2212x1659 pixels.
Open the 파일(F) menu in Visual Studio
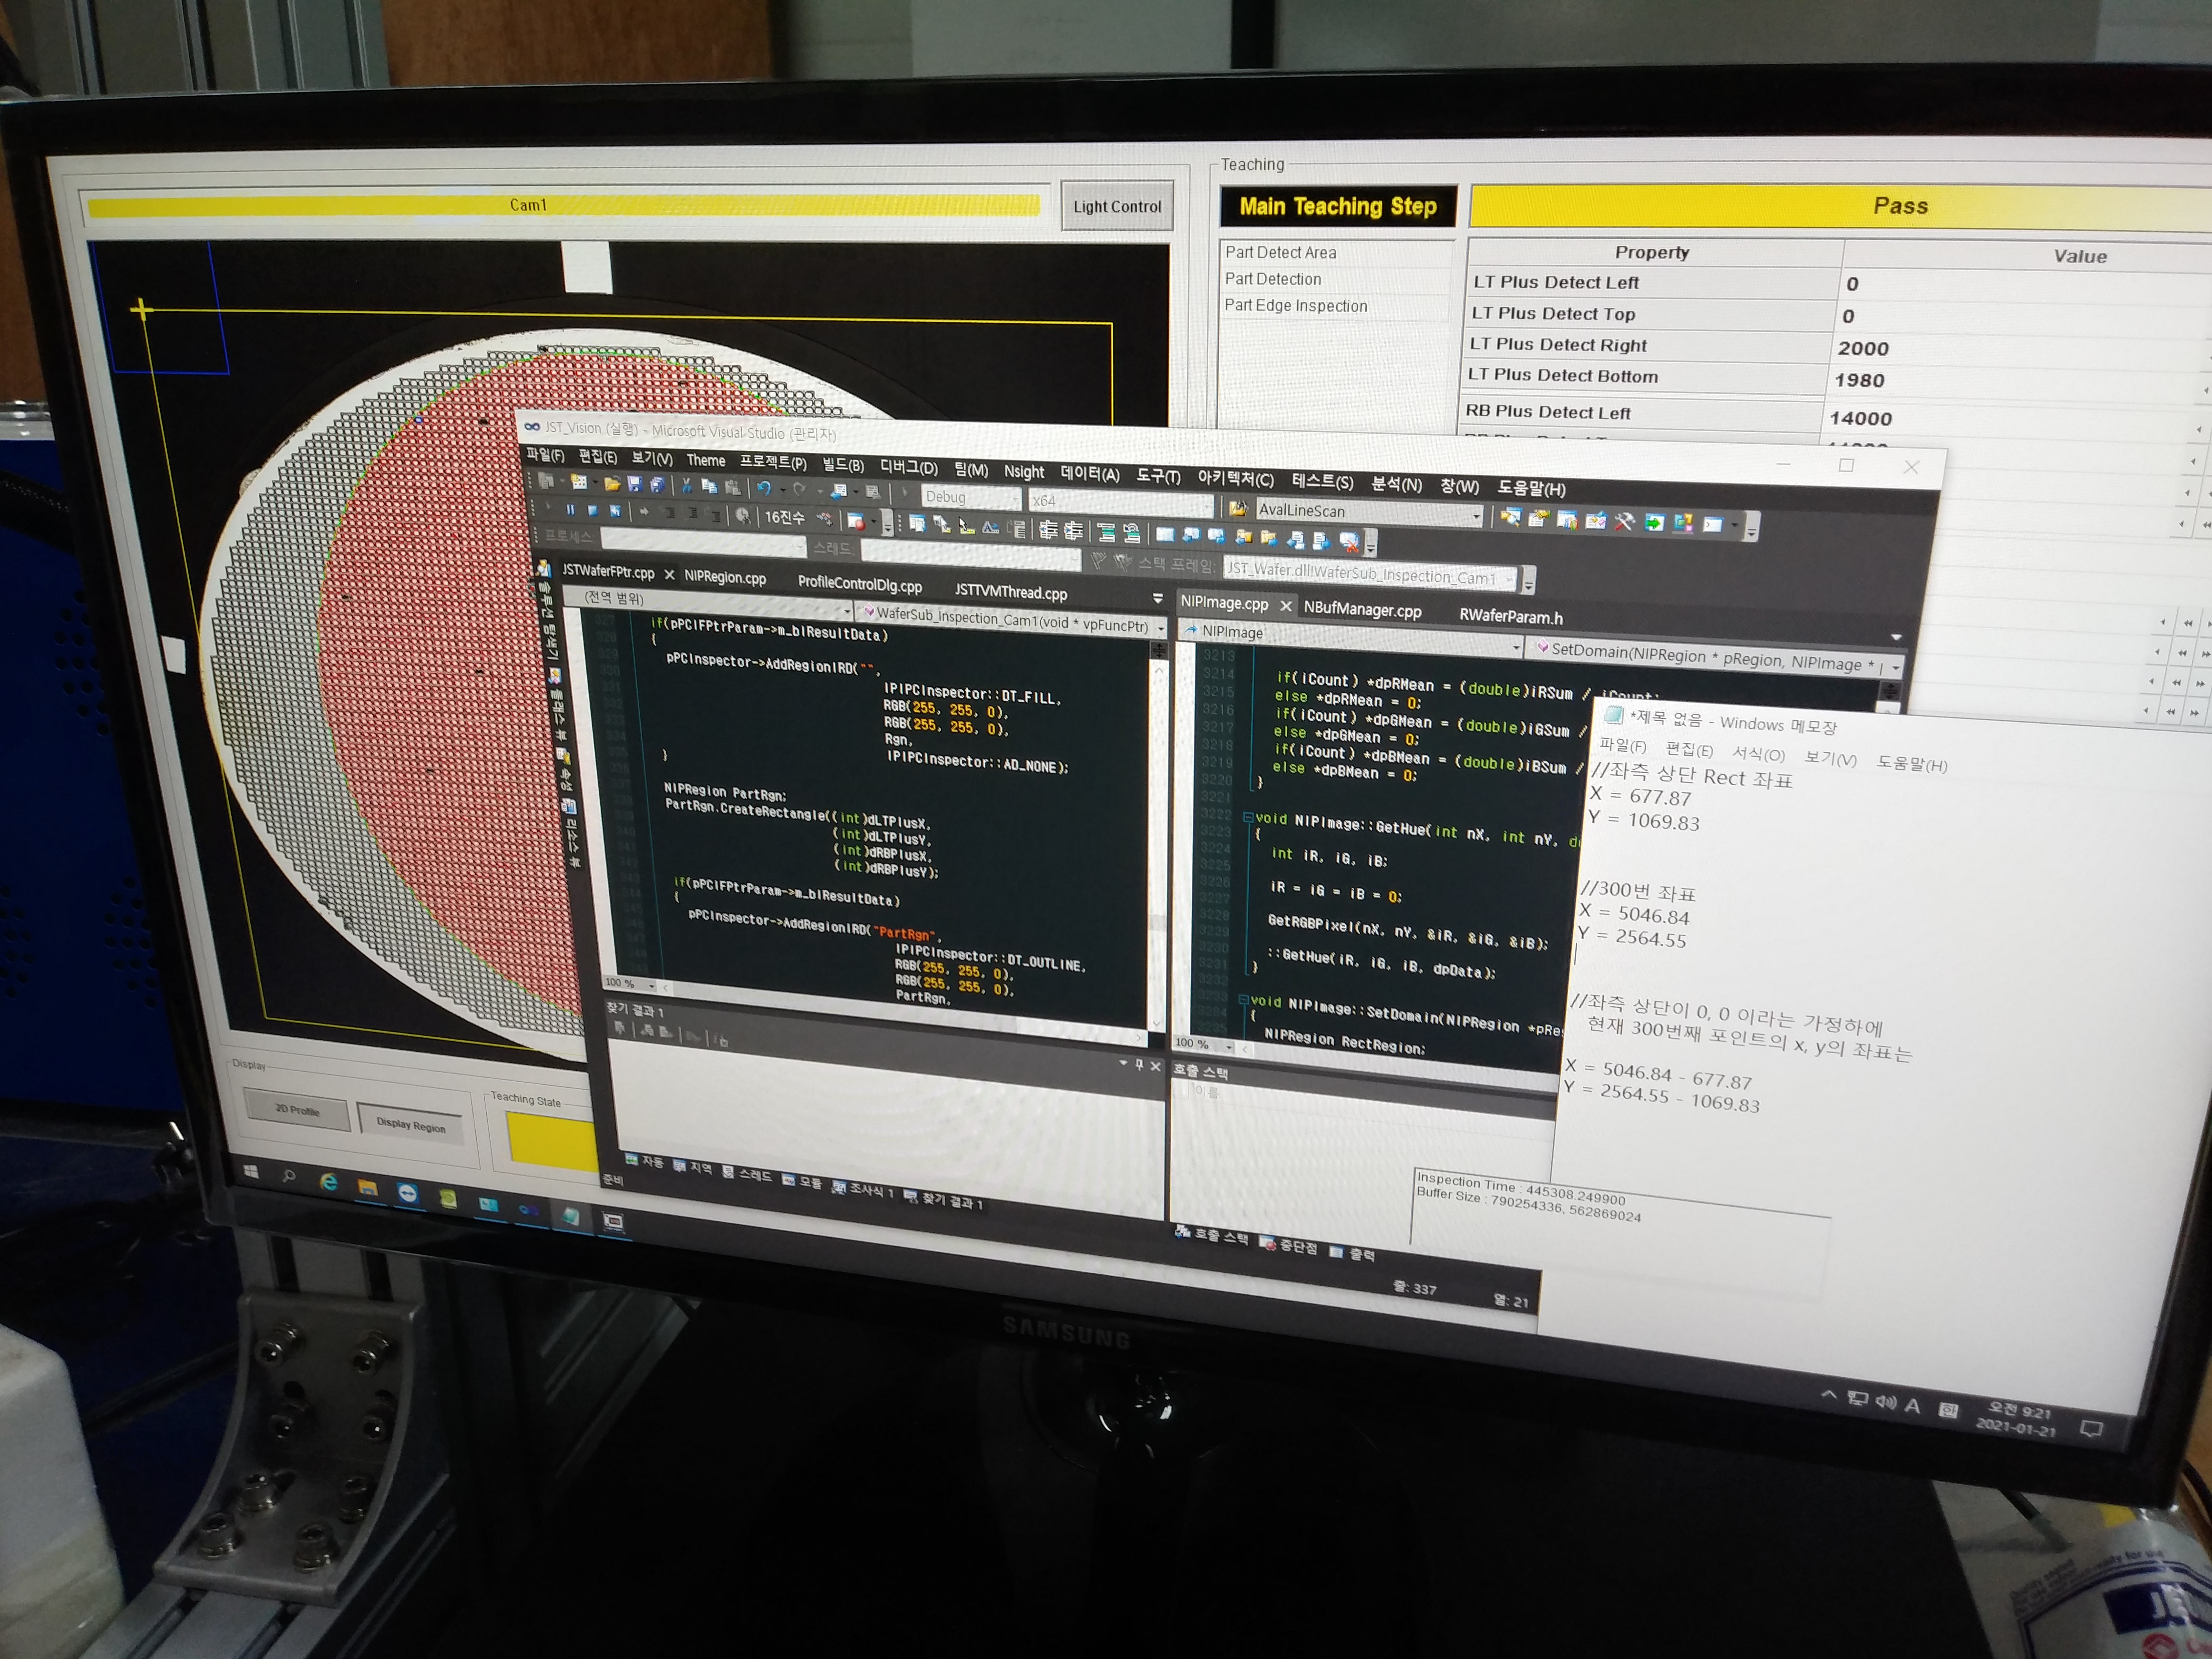coord(546,455)
